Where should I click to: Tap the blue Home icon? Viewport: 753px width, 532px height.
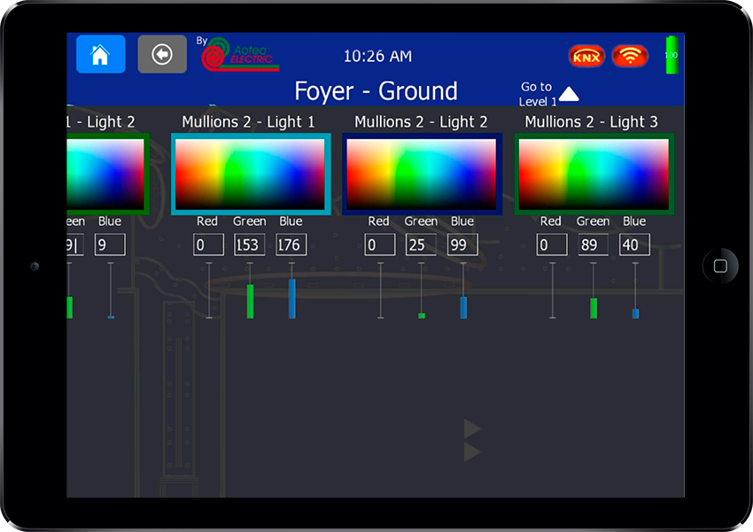100,55
